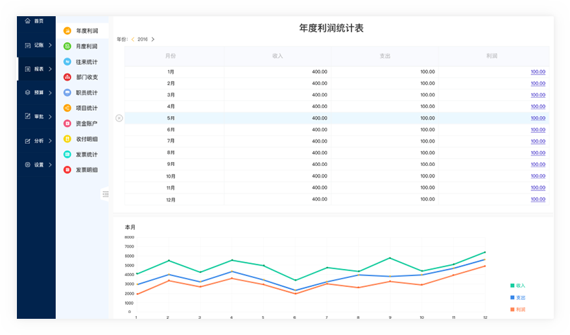Select the 1月 month cell
This screenshot has height=335, width=570.
click(171, 72)
